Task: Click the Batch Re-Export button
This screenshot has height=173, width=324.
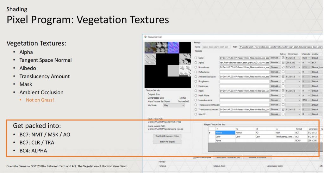Action: [x=166, y=142]
